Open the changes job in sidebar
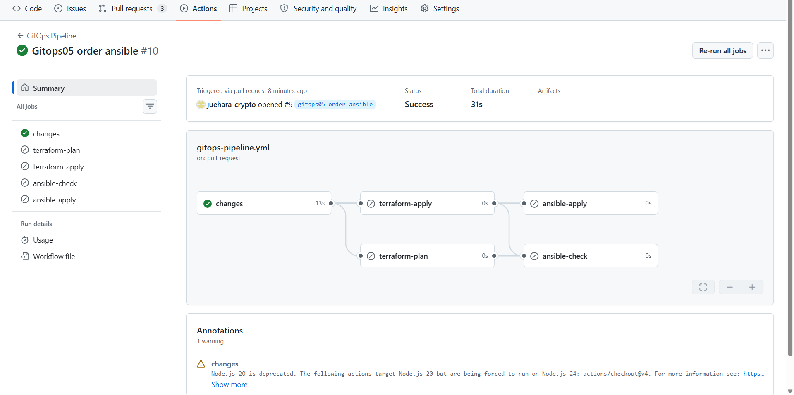794x395 pixels. [87, 133]
